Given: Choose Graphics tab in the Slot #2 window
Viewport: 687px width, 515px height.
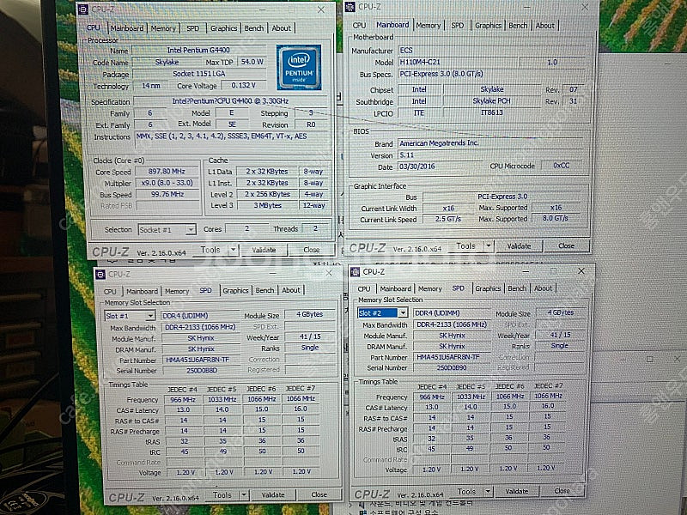Looking at the screenshot, I should coord(488,288).
